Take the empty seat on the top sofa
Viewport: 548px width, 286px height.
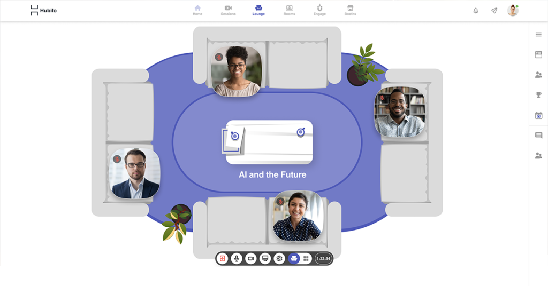[298, 64]
